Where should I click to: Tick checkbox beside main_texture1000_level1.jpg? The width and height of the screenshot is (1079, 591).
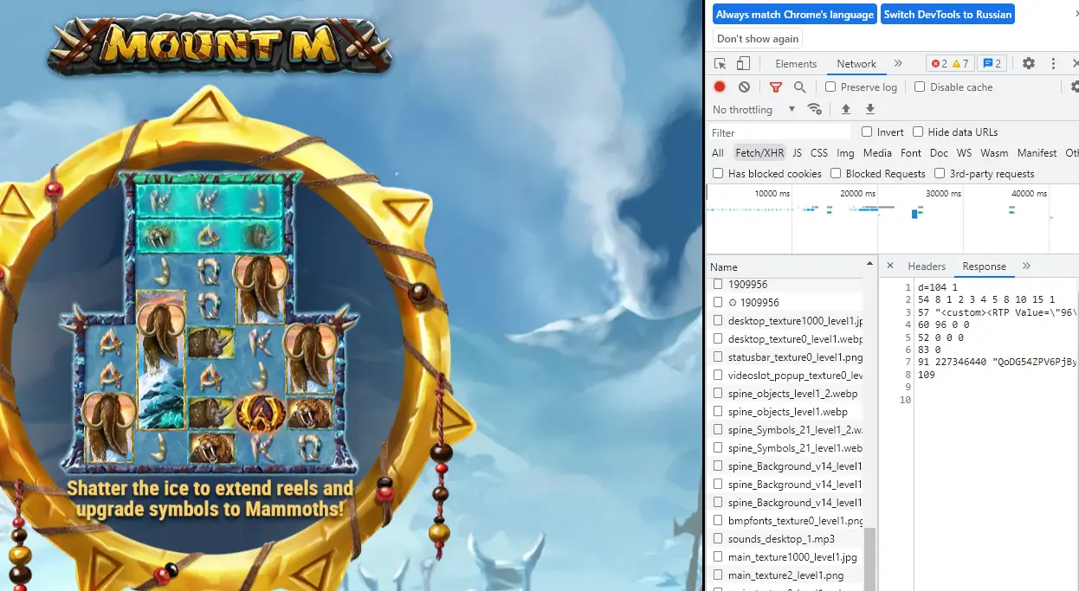tap(718, 557)
